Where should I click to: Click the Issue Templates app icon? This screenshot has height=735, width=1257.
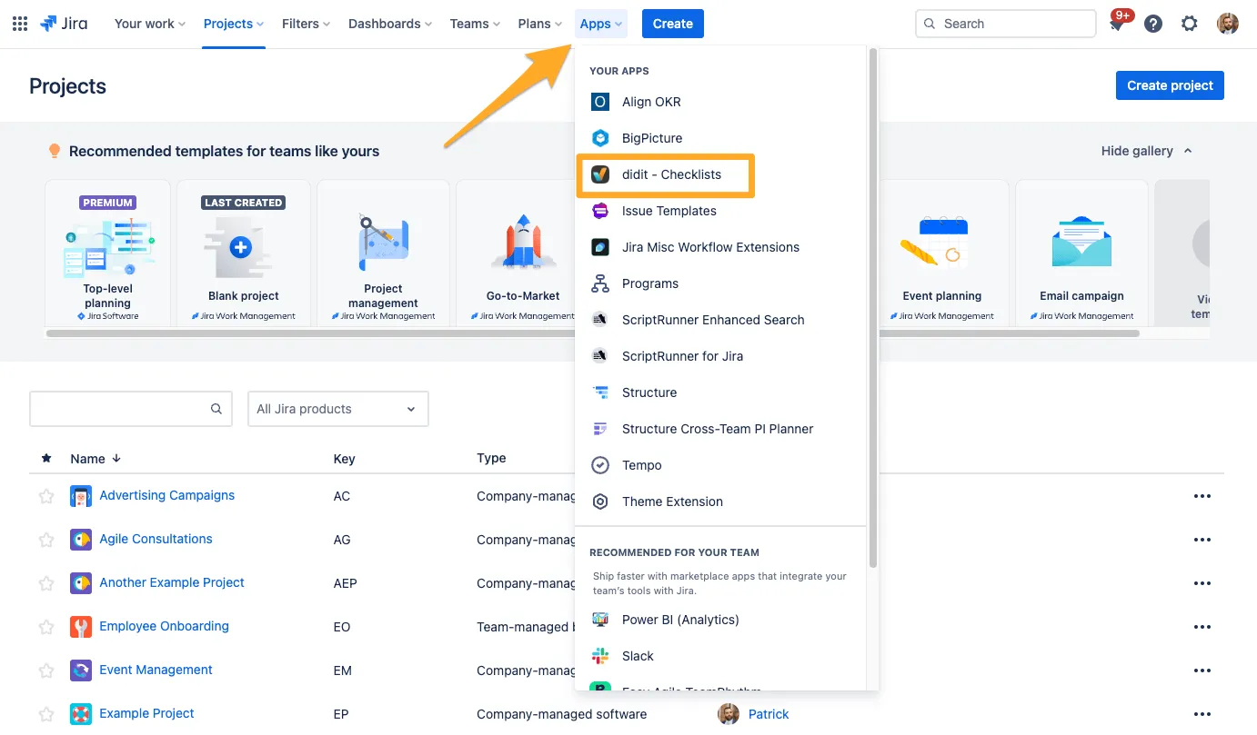click(x=600, y=211)
